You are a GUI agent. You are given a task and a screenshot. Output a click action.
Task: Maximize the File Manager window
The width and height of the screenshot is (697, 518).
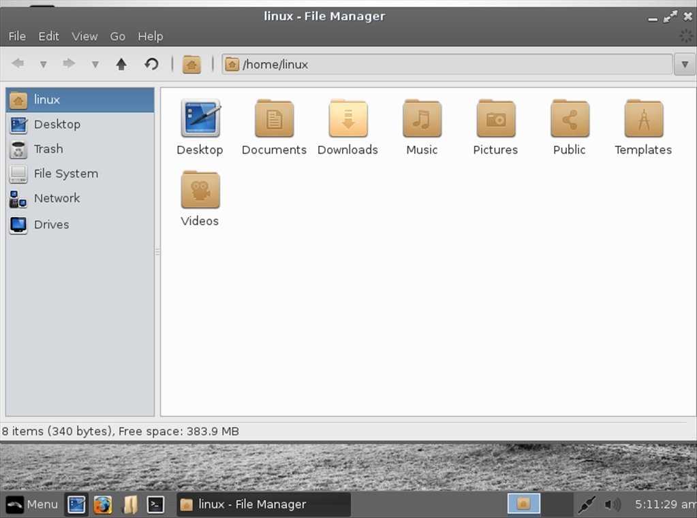click(x=670, y=17)
